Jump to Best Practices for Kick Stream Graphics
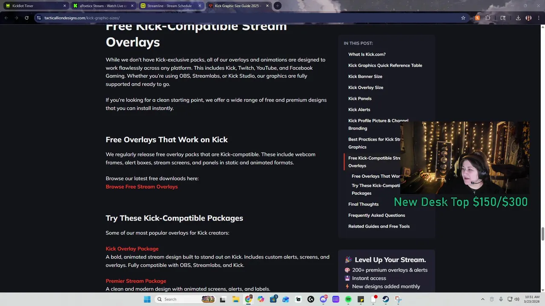Screen dimensions: 545x306 (374, 143)
